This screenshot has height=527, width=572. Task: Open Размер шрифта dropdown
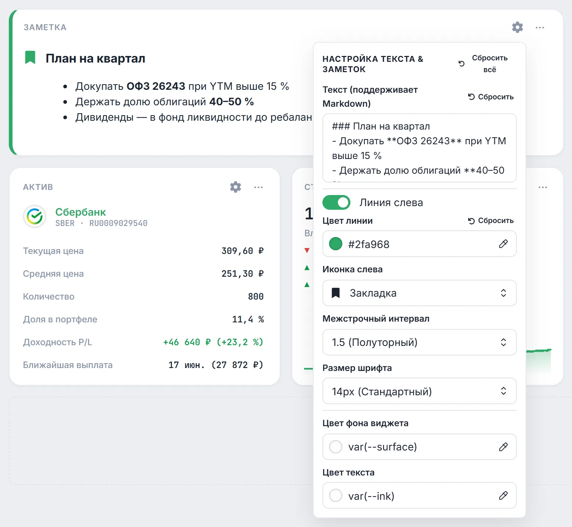pos(420,391)
